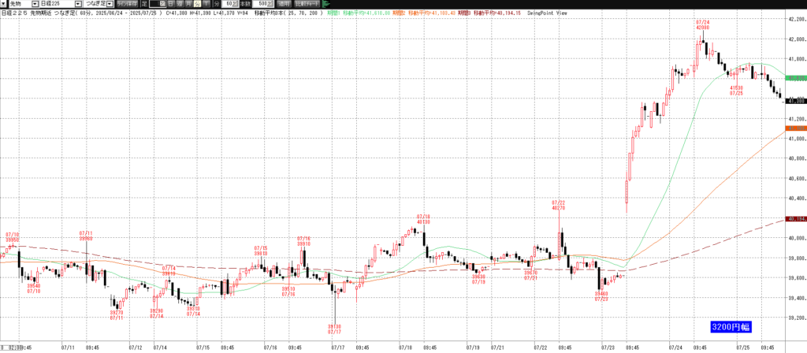Viewport: 807px width, 353px height.
Task: Click the green flag icon in toolbar
Action: click(326, 4)
